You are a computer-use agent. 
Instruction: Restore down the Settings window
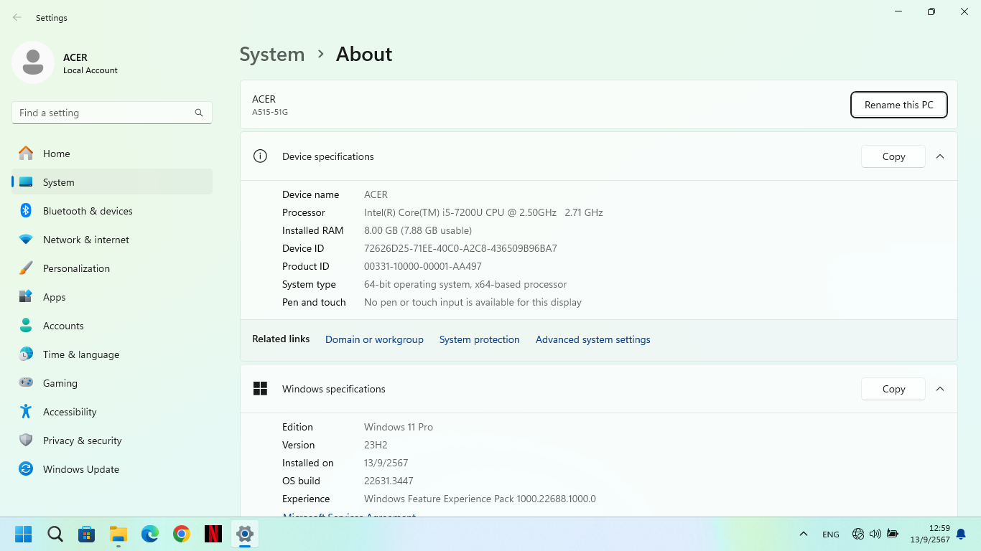pos(931,11)
